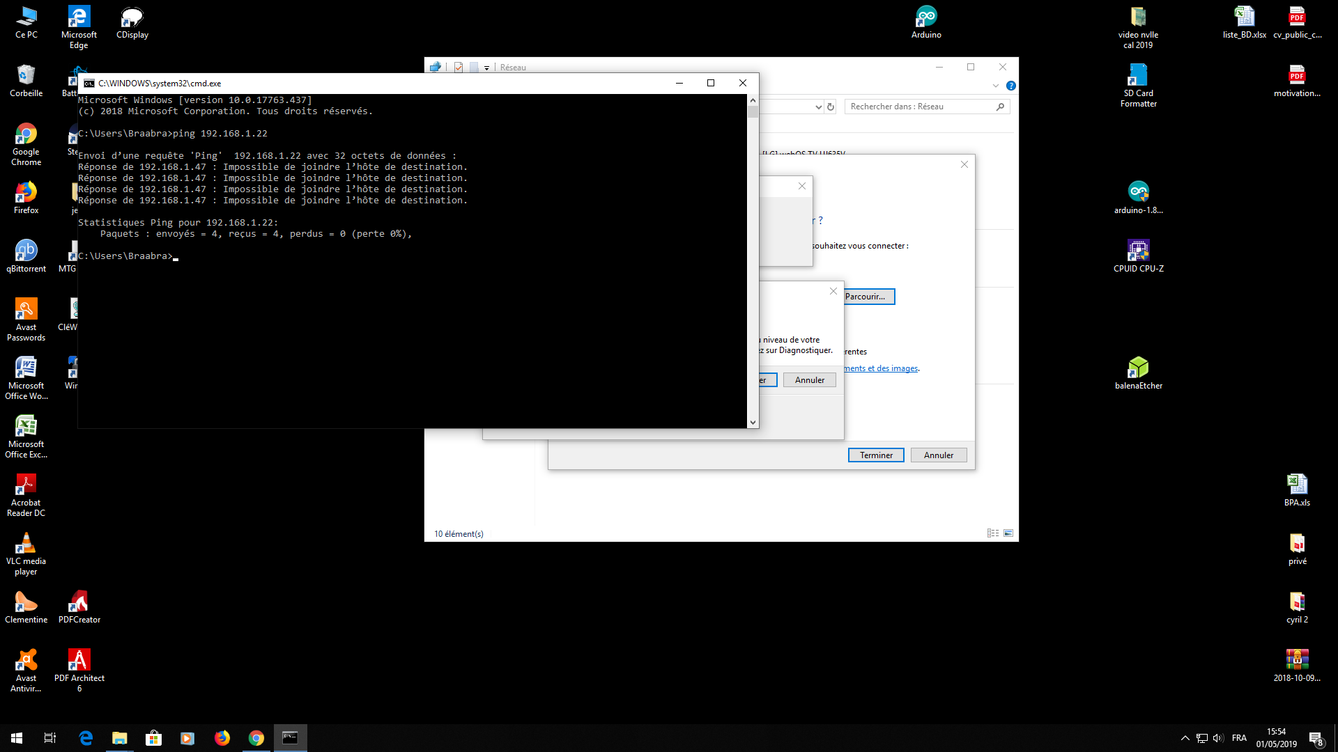This screenshot has width=1338, height=752.
Task: Open Acrobat Reader DC desktop icon
Action: click(x=26, y=496)
